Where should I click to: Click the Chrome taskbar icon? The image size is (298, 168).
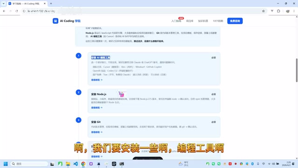click(83, 164)
